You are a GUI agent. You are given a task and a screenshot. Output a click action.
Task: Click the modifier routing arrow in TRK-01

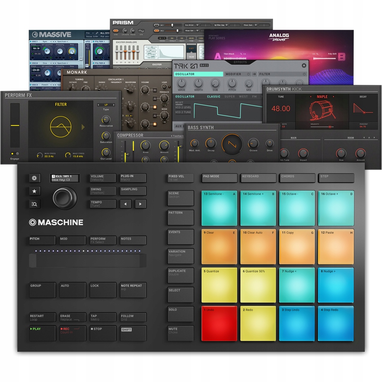click(x=254, y=74)
